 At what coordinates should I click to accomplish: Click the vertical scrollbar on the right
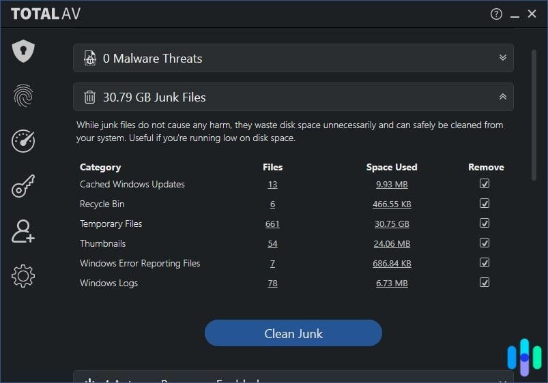(x=534, y=114)
